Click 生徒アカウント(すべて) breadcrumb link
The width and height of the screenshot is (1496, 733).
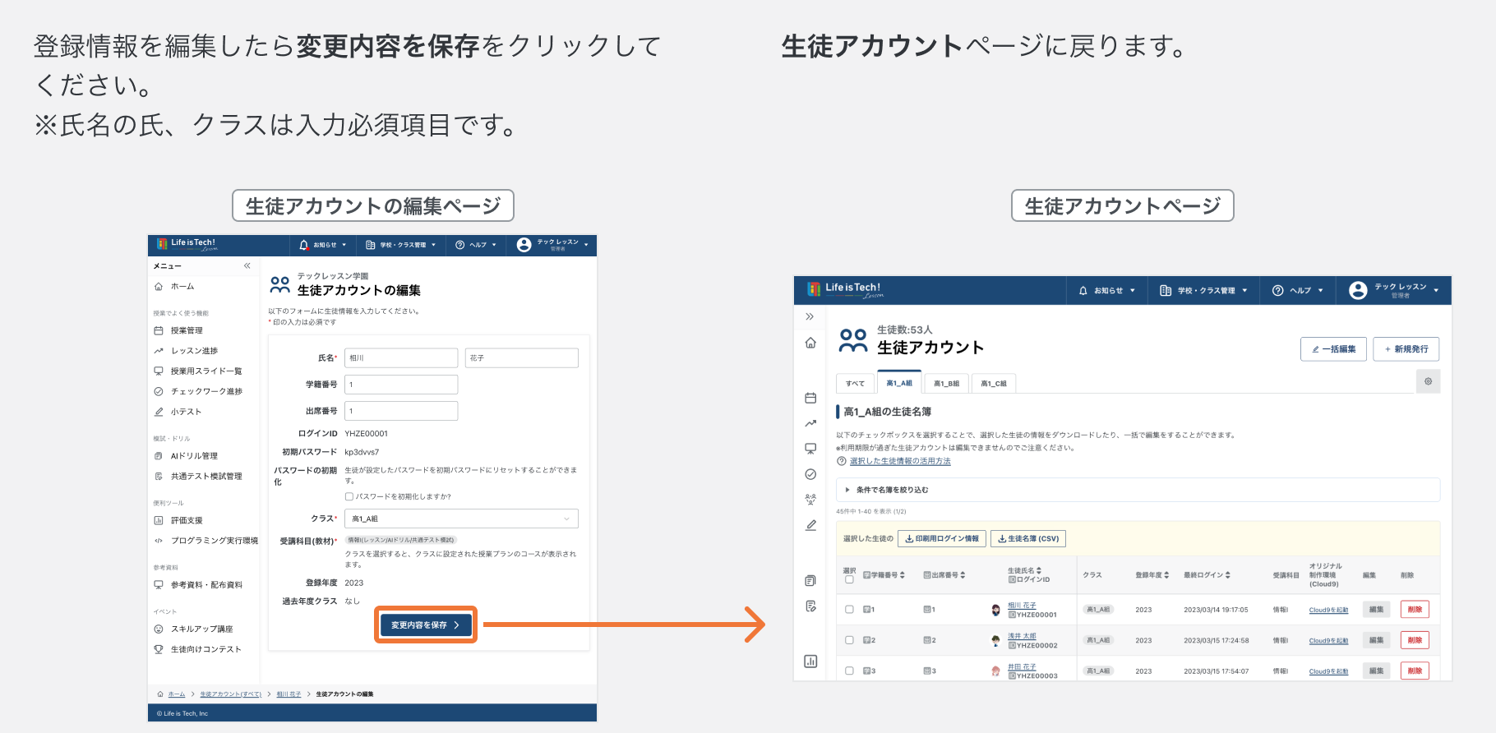coord(230,694)
